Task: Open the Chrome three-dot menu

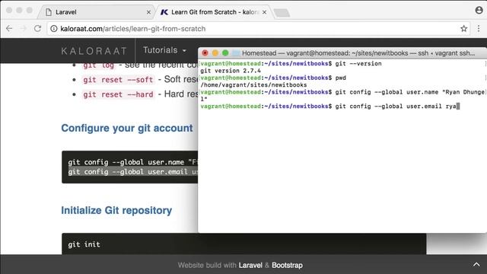Action: [479, 29]
